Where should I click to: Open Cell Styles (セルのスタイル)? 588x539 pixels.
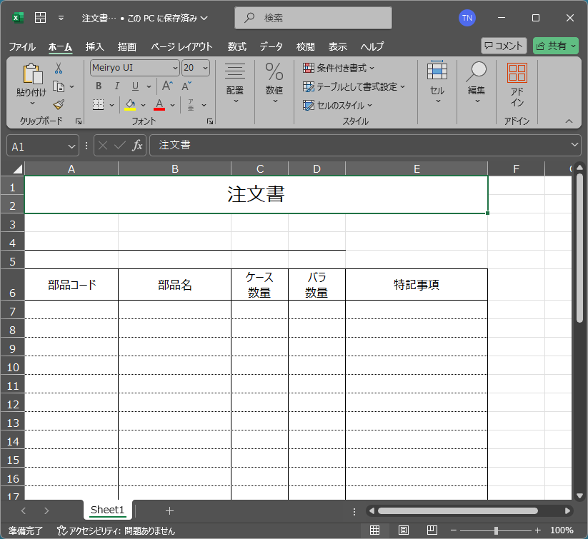(x=337, y=106)
